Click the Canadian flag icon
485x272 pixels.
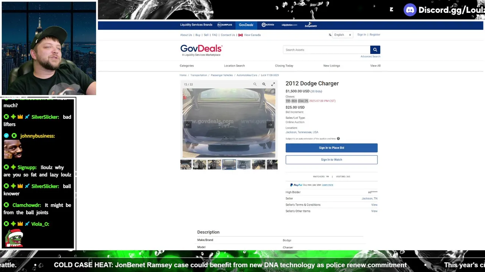click(x=240, y=35)
